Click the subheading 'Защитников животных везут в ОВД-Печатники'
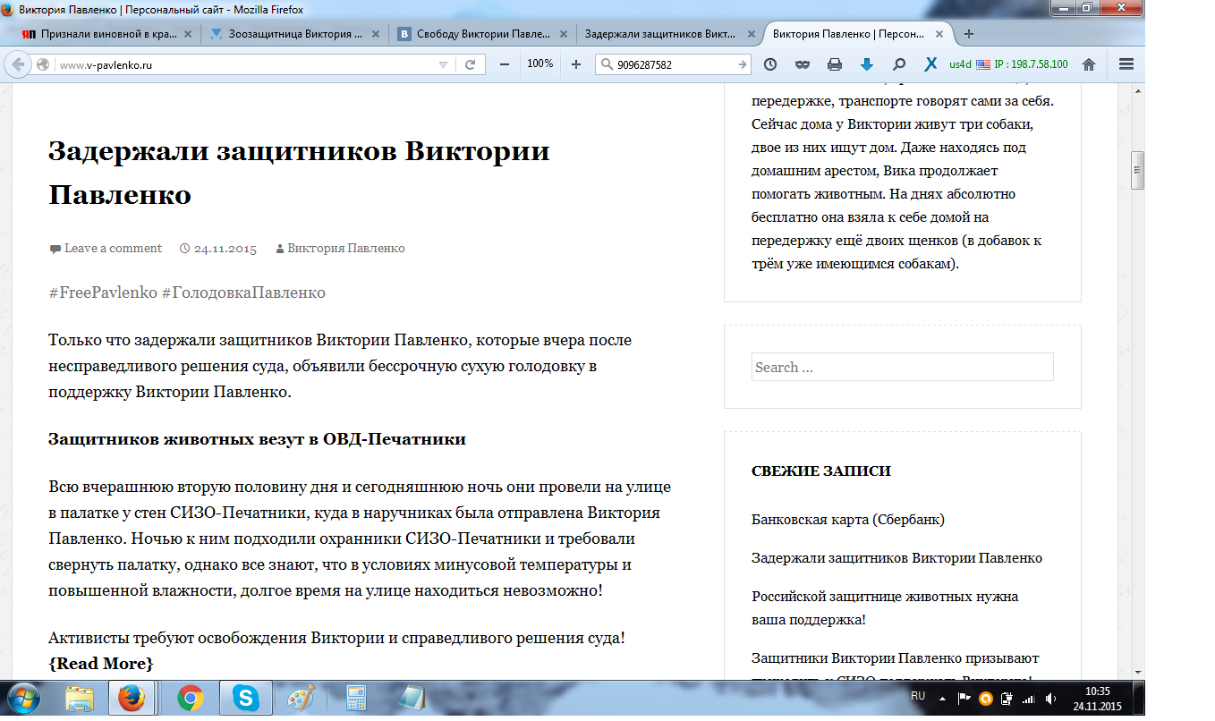The height and width of the screenshot is (721, 1215). point(257,439)
